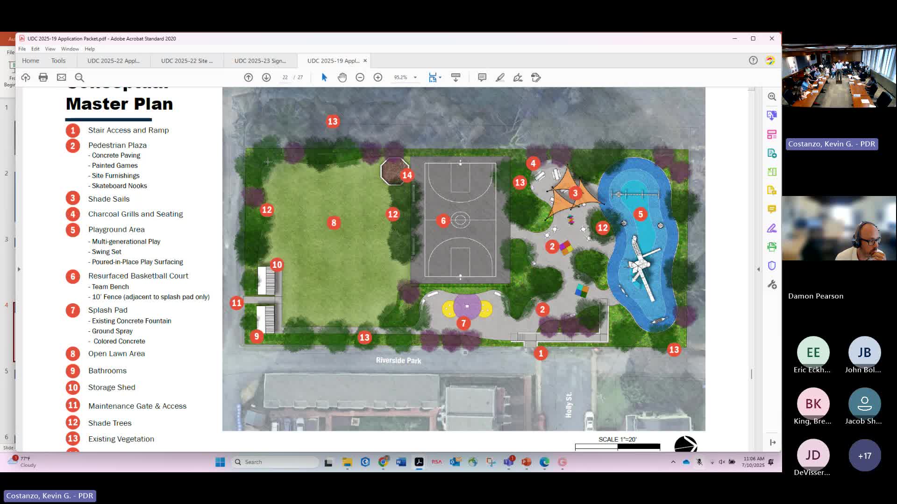Viewport: 897px width, 504px height.
Task: Go to previous page arrow
Action: coord(249,77)
